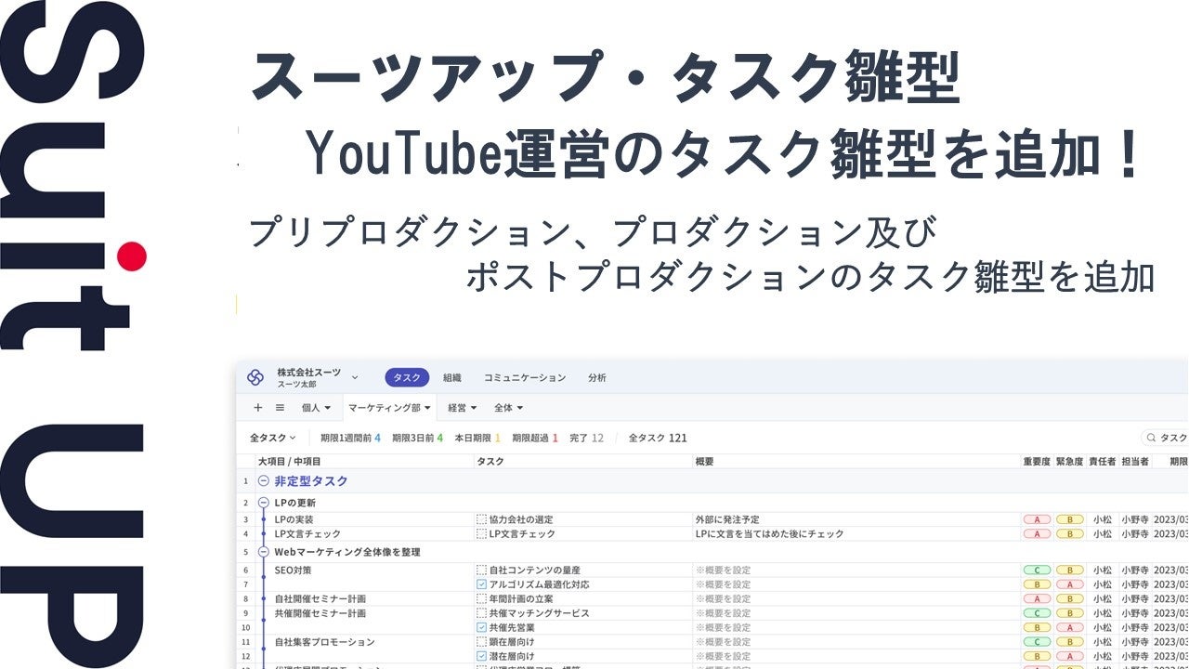Uncheck the 潜在層向け checkbox
This screenshot has width=1189, height=669.
pyautogui.click(x=481, y=656)
